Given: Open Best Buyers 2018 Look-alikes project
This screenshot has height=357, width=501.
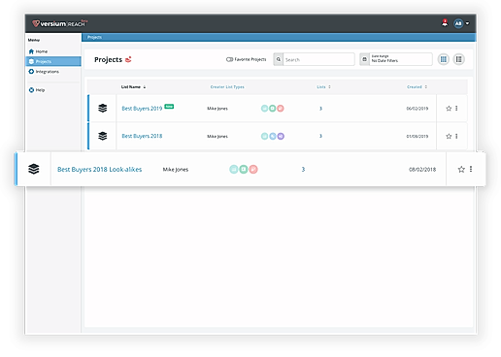Looking at the screenshot, I should 99,170.
